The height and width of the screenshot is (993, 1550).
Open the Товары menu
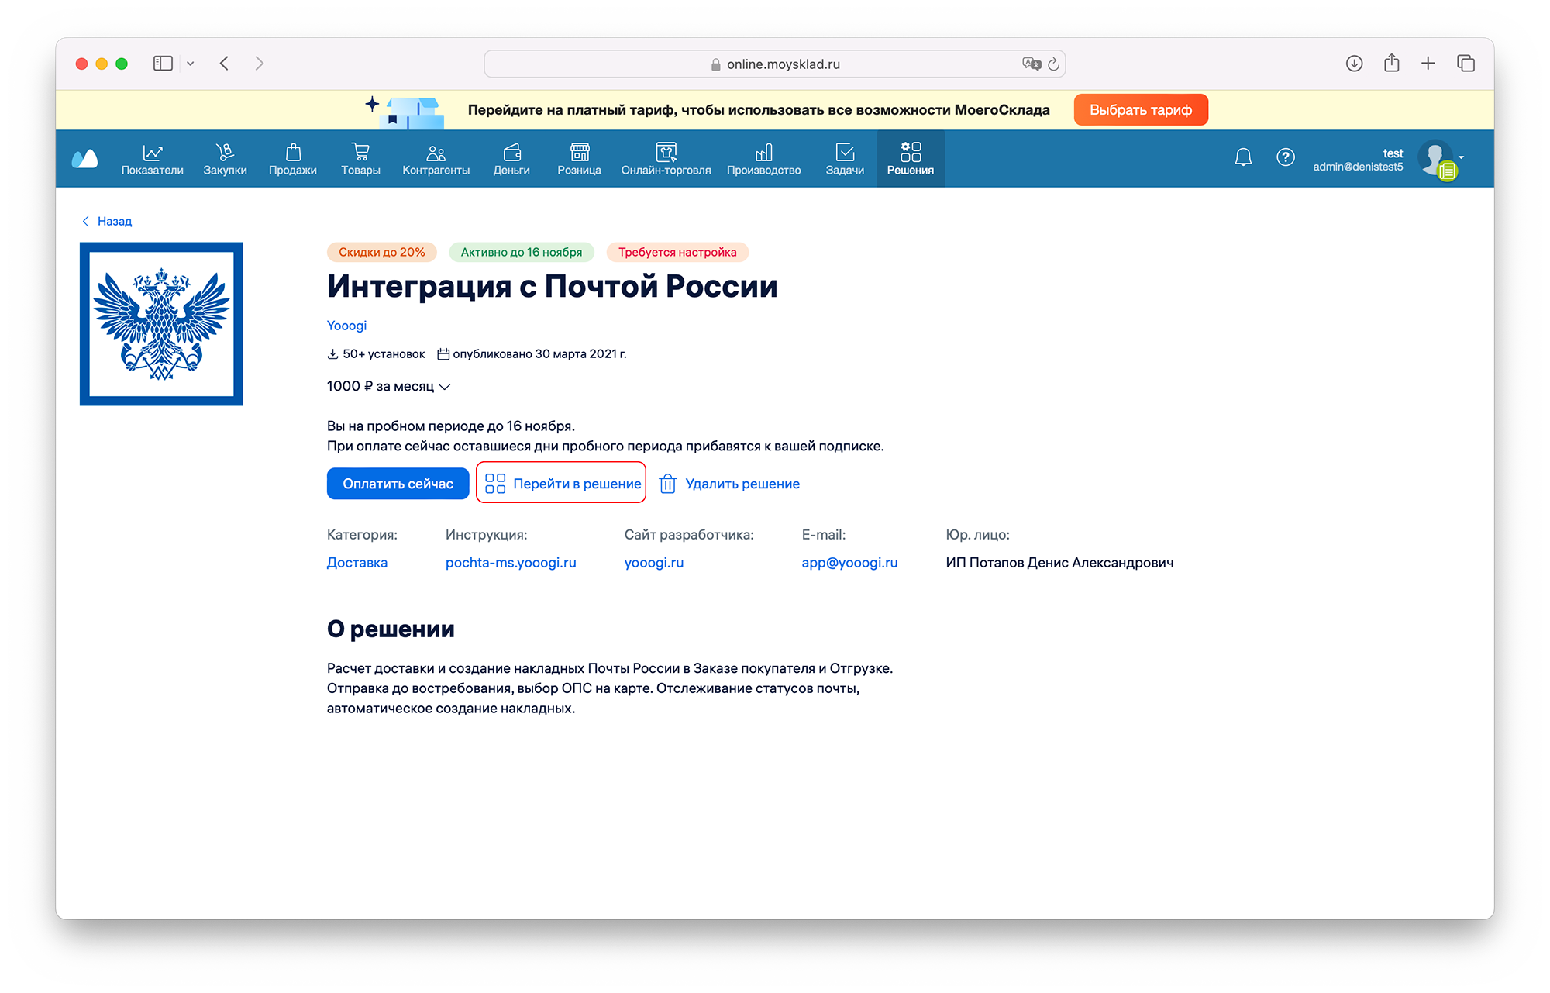360,159
